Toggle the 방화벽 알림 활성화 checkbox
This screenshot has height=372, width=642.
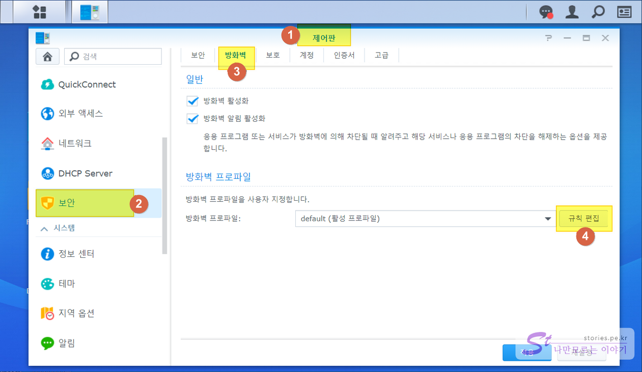[192, 119]
